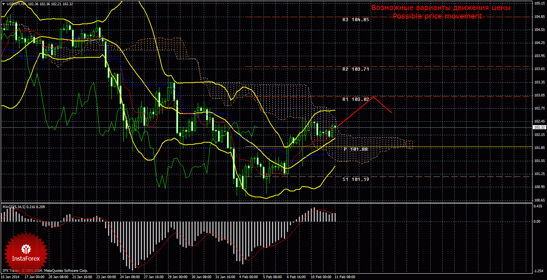Click the R1 103.02 pivot label
Image resolution: width=547 pixels, height=280 pixels.
[355, 99]
